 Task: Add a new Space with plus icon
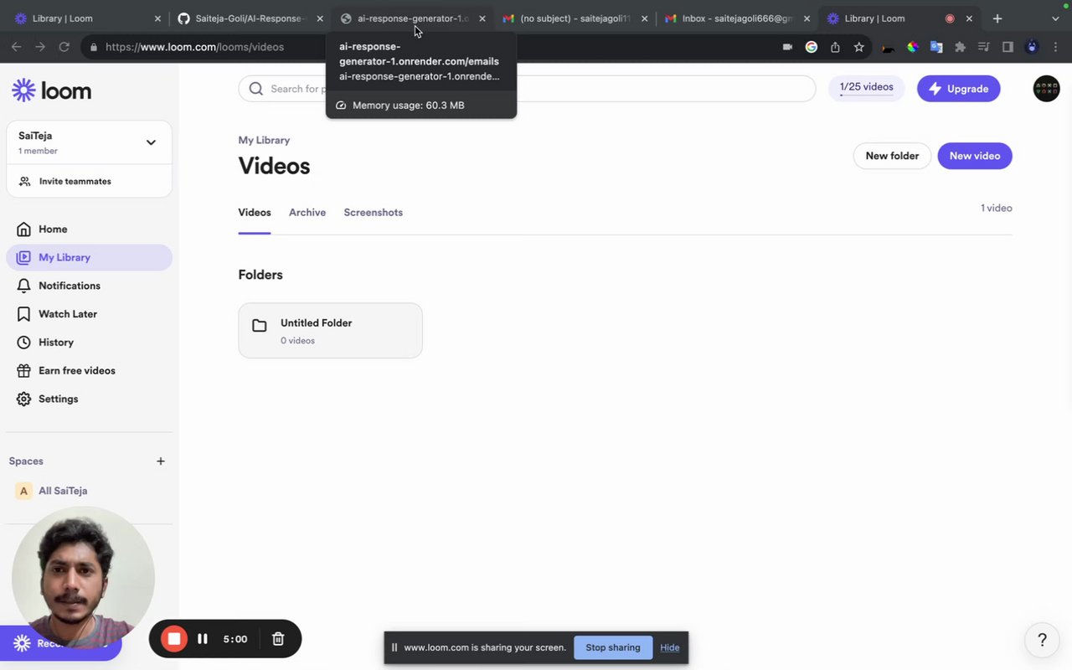161,461
